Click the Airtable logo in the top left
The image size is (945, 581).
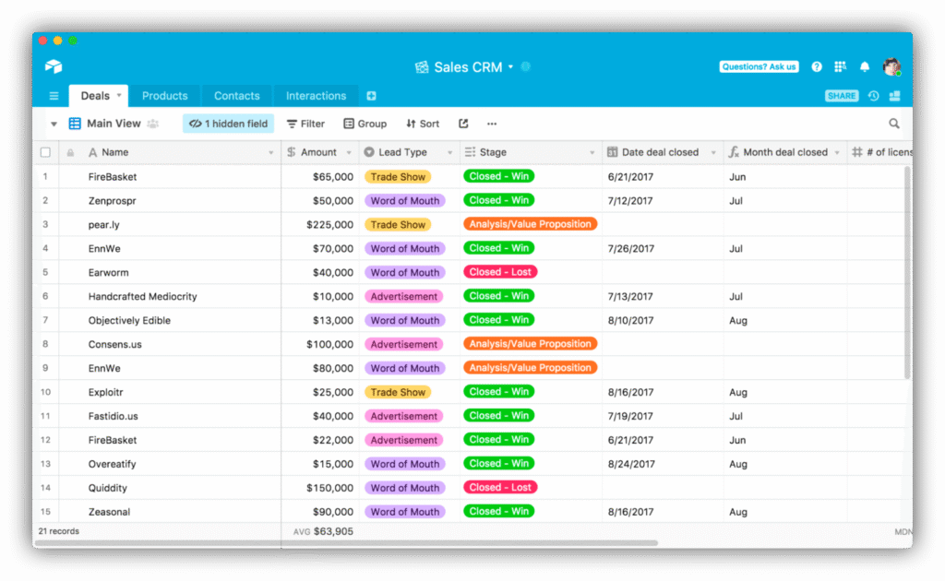(x=54, y=66)
